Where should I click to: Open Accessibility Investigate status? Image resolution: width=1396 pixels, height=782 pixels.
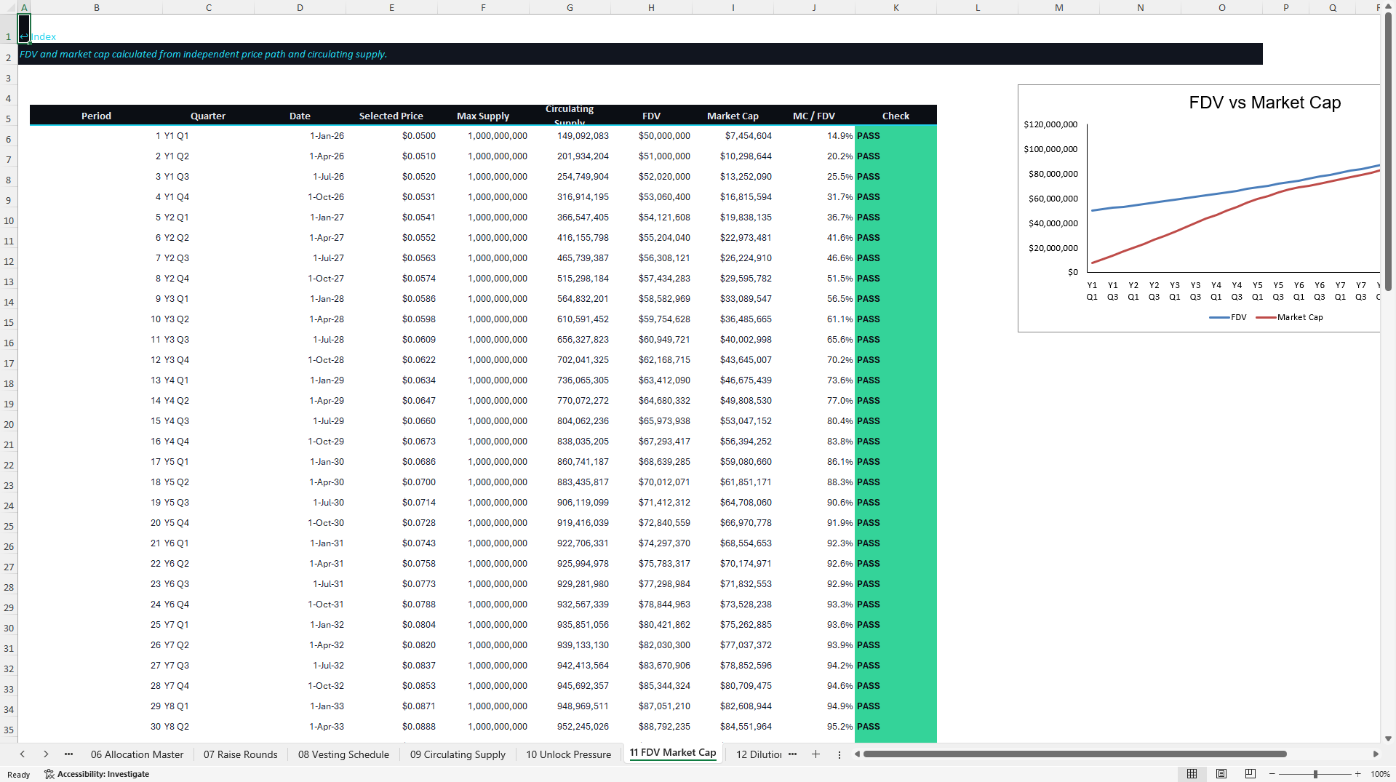(x=97, y=774)
